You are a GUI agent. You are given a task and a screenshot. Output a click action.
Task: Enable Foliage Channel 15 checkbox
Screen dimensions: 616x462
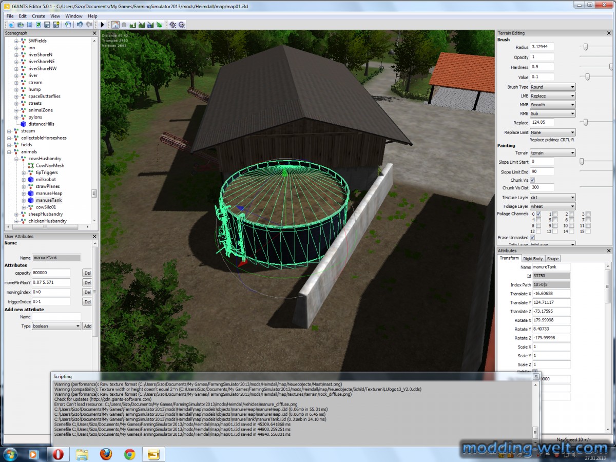coord(588,232)
